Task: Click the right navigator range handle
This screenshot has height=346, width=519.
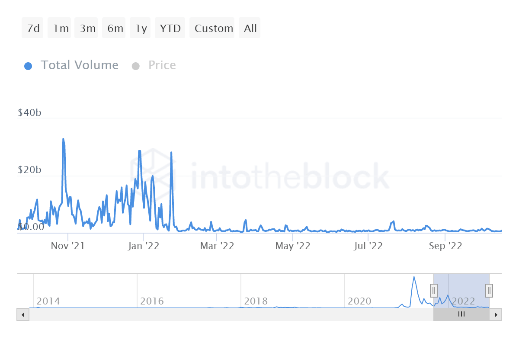Action: 489,290
